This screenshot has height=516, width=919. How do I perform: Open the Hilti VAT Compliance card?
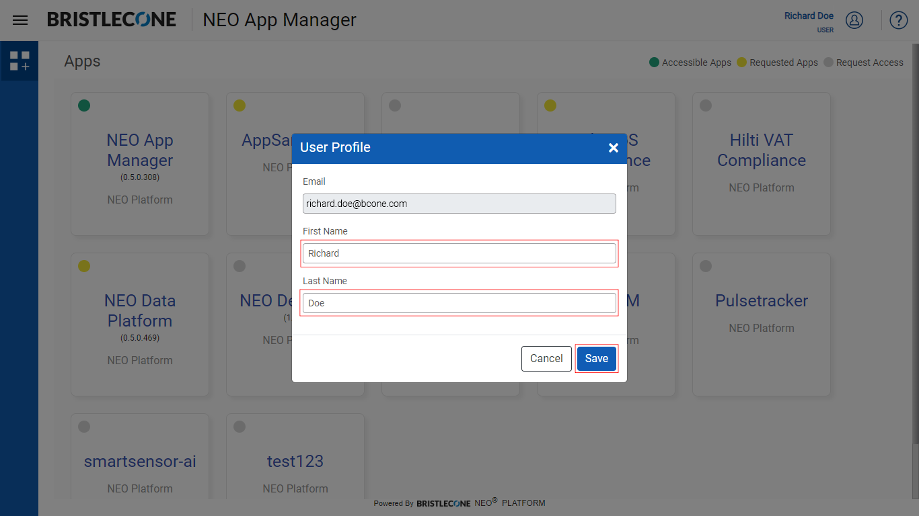click(x=762, y=164)
